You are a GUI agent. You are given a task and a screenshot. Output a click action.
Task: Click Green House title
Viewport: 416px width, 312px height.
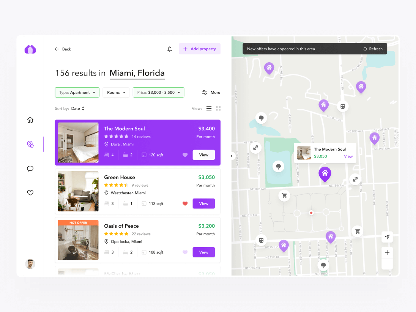[120, 177]
